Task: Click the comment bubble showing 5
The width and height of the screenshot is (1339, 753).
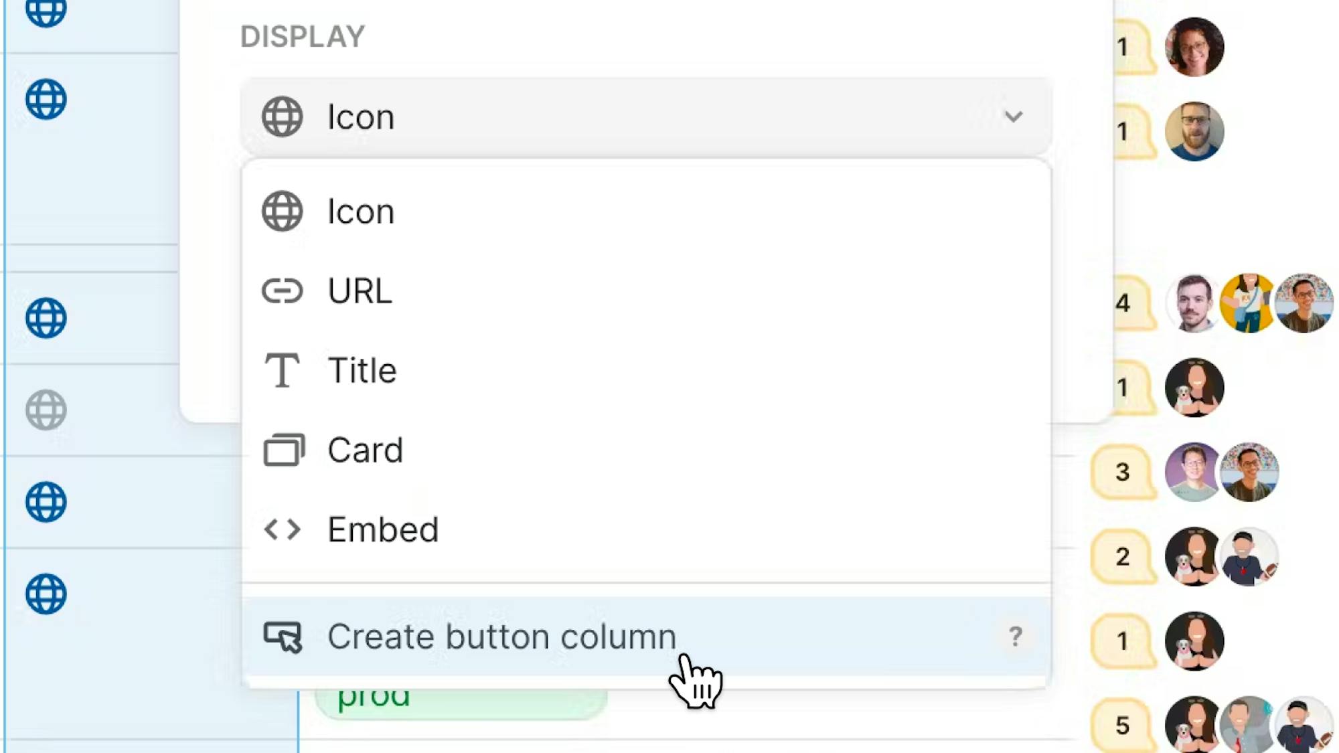Action: 1123,725
